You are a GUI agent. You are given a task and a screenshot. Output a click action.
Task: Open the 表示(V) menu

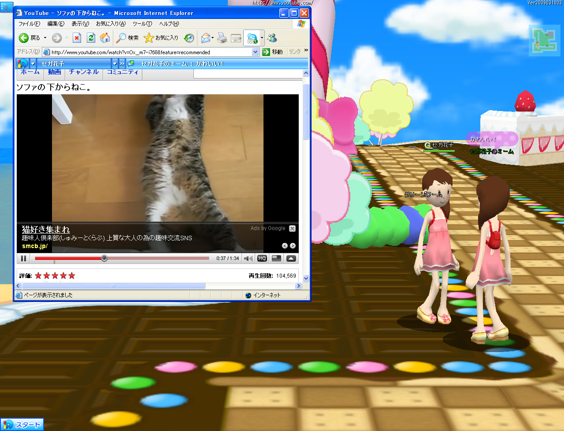pos(80,24)
